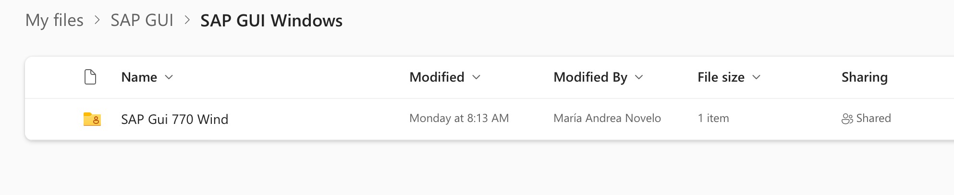The width and height of the screenshot is (954, 195).
Task: Click the chevron after My files breadcrumb
Action: click(x=97, y=21)
